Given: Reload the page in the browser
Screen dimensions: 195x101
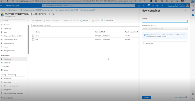Looking at the screenshot, I should tap(7, 1).
